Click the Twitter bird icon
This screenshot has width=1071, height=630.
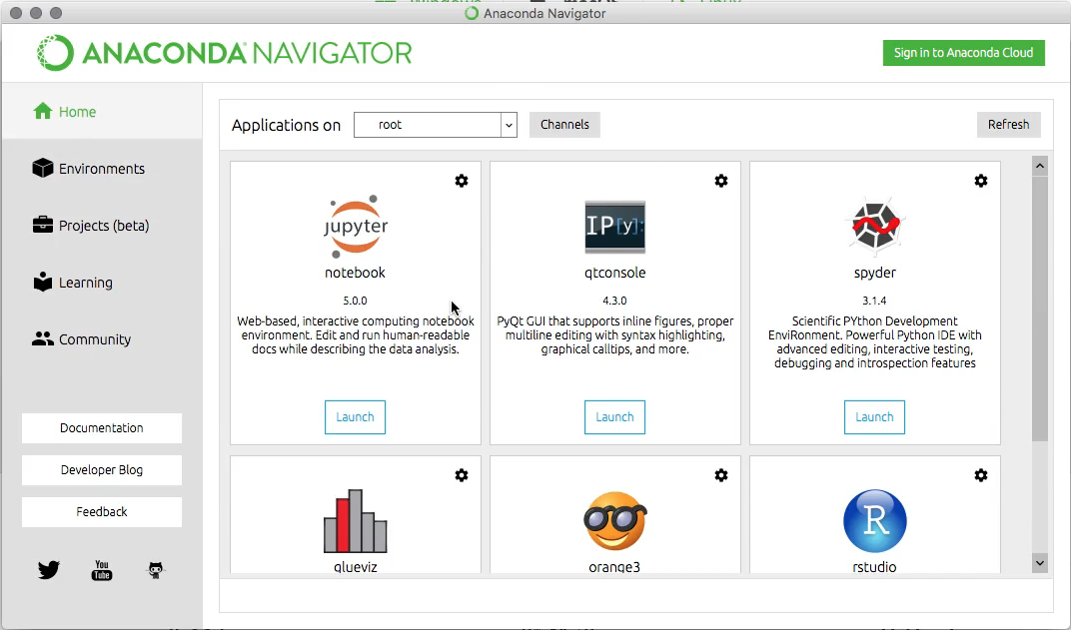(x=48, y=570)
